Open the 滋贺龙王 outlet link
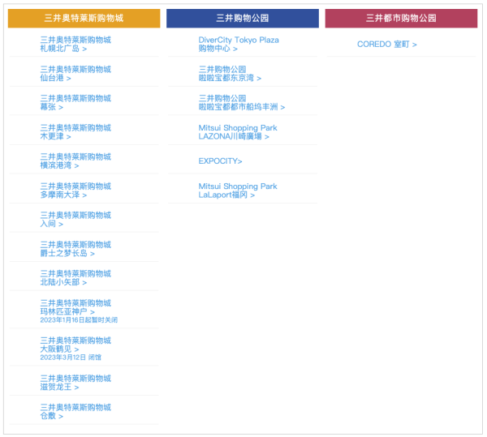This screenshot has height=437, width=487. click(75, 383)
